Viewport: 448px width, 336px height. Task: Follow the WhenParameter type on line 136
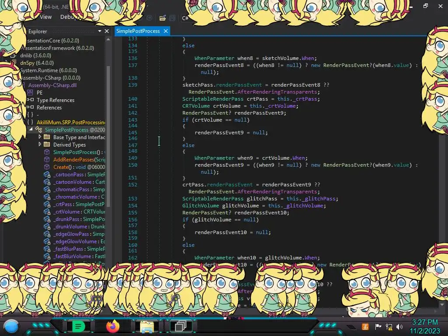tap(214, 58)
